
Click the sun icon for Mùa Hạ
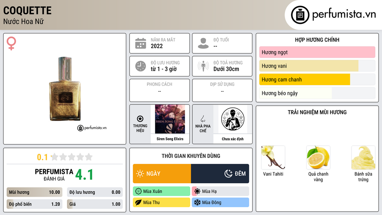coord(197,191)
